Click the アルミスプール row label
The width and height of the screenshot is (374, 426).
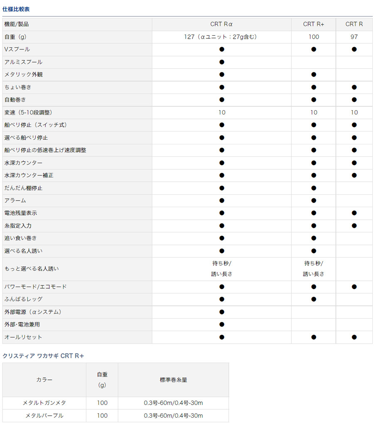pos(23,62)
